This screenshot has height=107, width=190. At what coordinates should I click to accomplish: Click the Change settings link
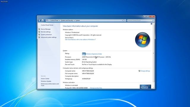145,71
